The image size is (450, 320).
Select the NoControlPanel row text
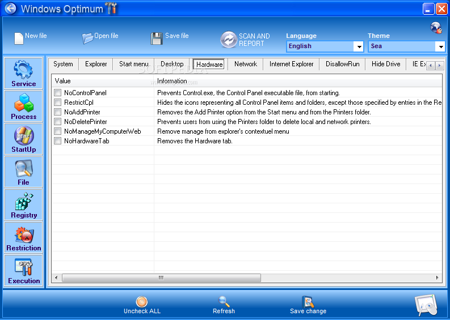pos(85,93)
